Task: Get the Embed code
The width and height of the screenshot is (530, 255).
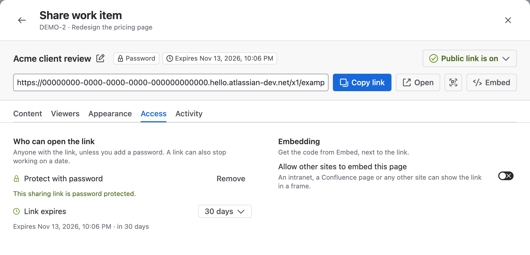Action: tap(492, 82)
